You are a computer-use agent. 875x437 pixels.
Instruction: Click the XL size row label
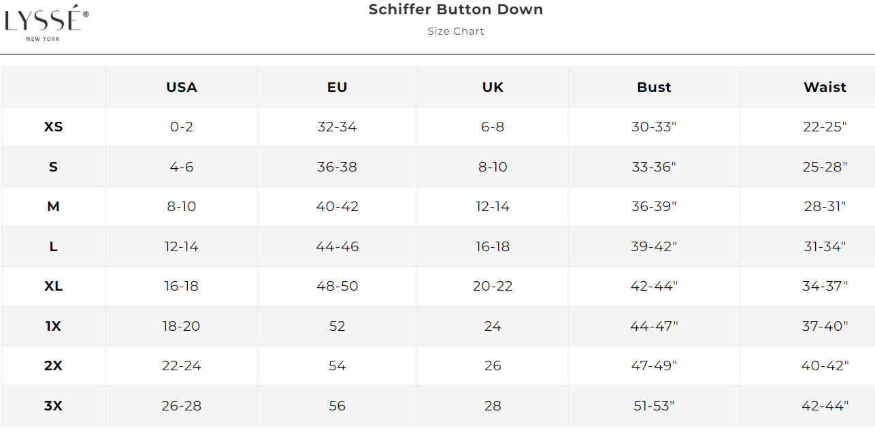(x=54, y=286)
